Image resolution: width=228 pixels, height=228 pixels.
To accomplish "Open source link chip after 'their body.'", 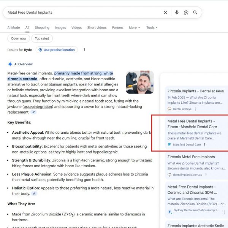I will [34, 193].
